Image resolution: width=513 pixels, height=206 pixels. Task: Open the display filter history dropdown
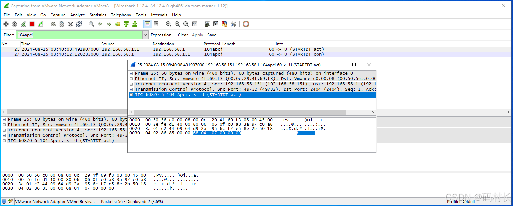[x=145, y=35]
